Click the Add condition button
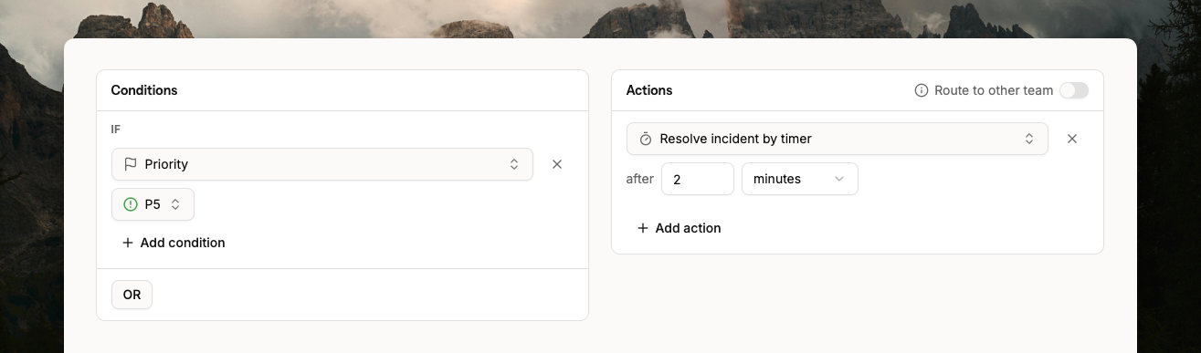Viewport: 1201px width, 353px height. coord(174,243)
